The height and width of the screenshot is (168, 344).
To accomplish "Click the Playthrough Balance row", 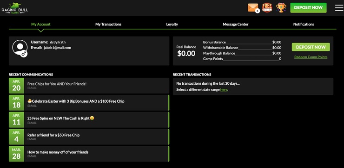I will tap(242, 53).
